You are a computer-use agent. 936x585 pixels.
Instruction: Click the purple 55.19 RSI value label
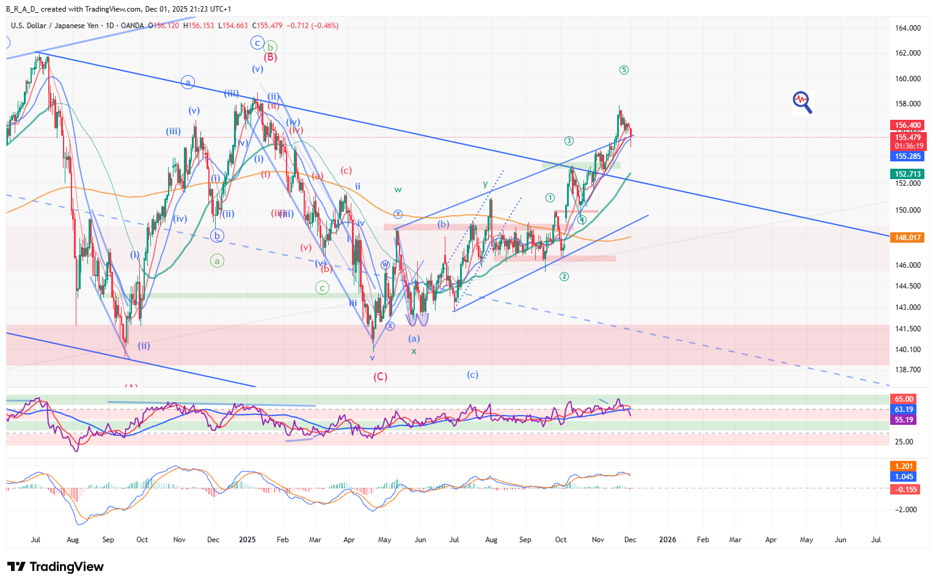904,420
